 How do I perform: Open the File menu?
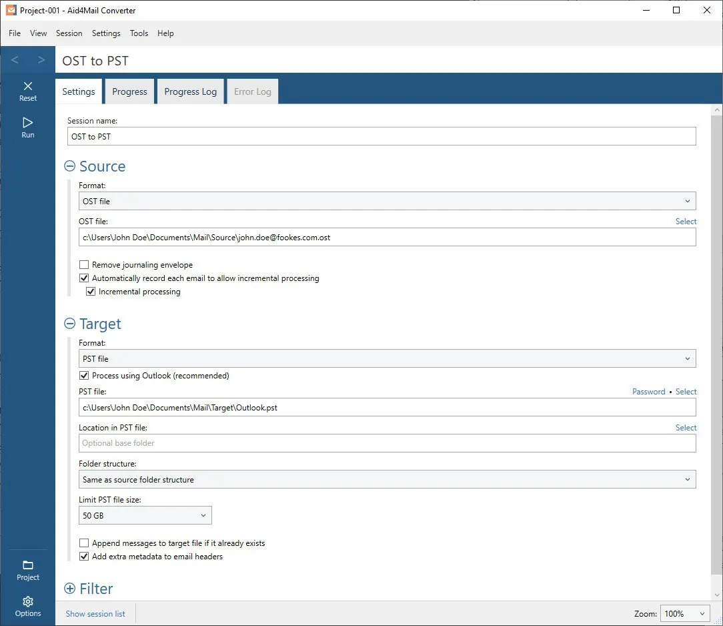[15, 33]
